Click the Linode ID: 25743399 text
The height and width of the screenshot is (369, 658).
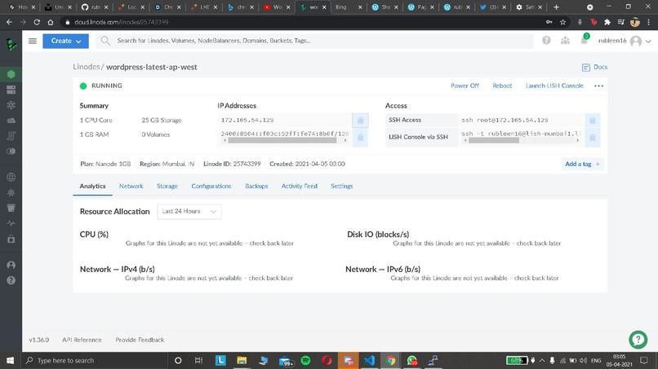point(232,164)
